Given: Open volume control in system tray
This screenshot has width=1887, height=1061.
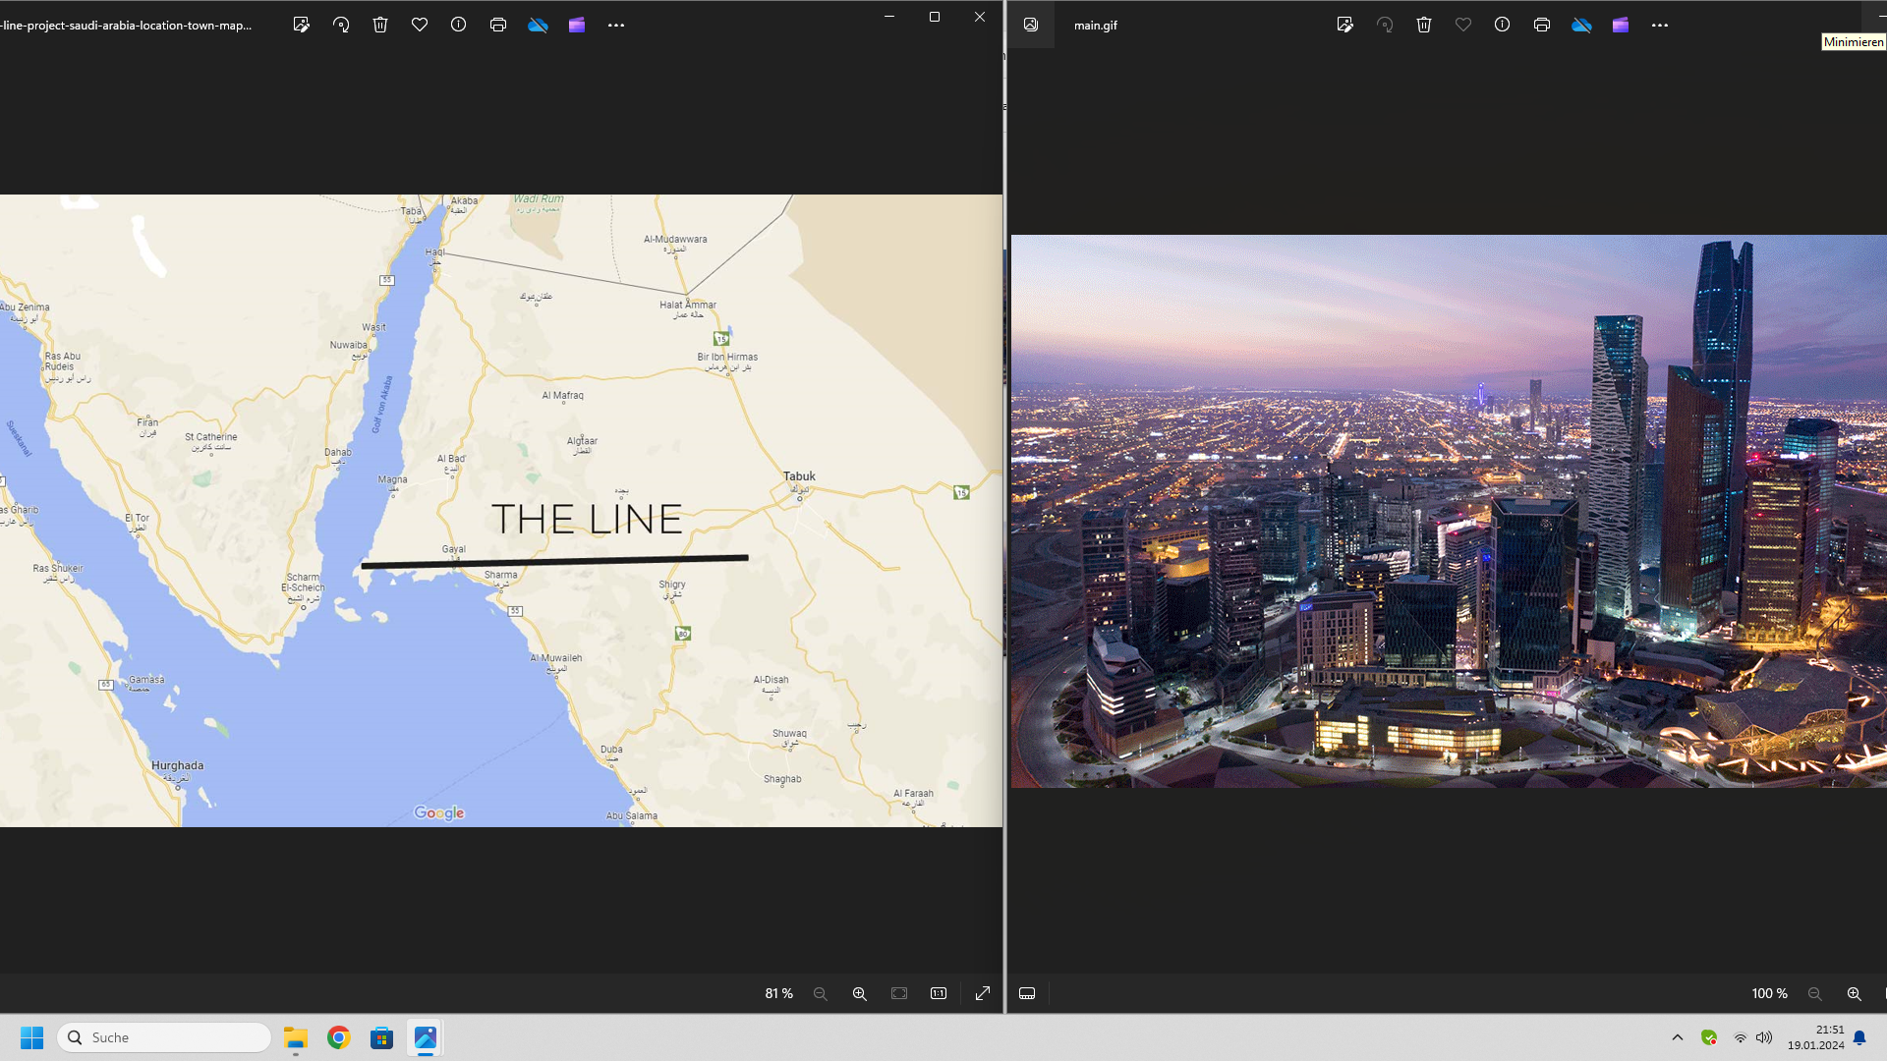Looking at the screenshot, I should click(1764, 1037).
